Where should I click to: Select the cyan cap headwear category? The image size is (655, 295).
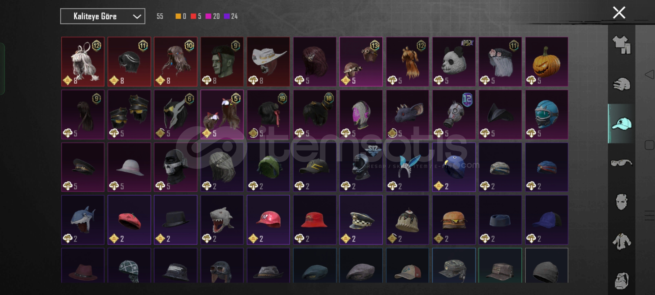(x=622, y=124)
